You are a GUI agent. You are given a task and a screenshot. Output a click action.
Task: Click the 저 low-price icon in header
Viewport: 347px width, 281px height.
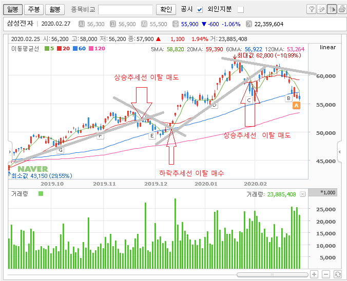click(144, 24)
